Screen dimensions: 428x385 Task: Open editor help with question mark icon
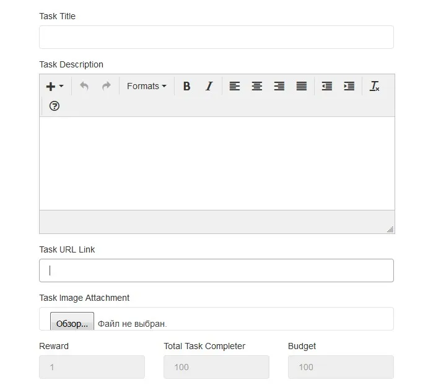pyautogui.click(x=55, y=106)
